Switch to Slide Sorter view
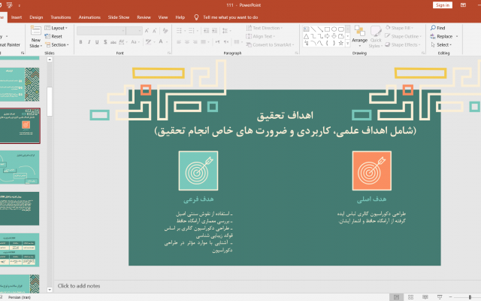The width and height of the screenshot is (481, 301). [x=411, y=297]
